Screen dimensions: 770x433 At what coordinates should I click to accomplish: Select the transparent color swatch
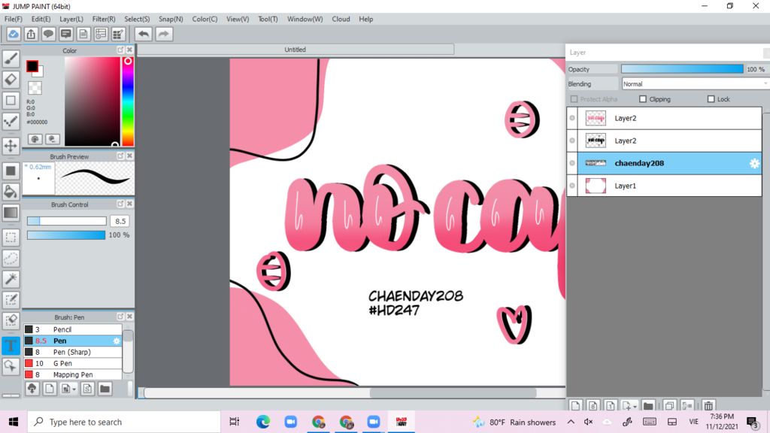coord(35,88)
